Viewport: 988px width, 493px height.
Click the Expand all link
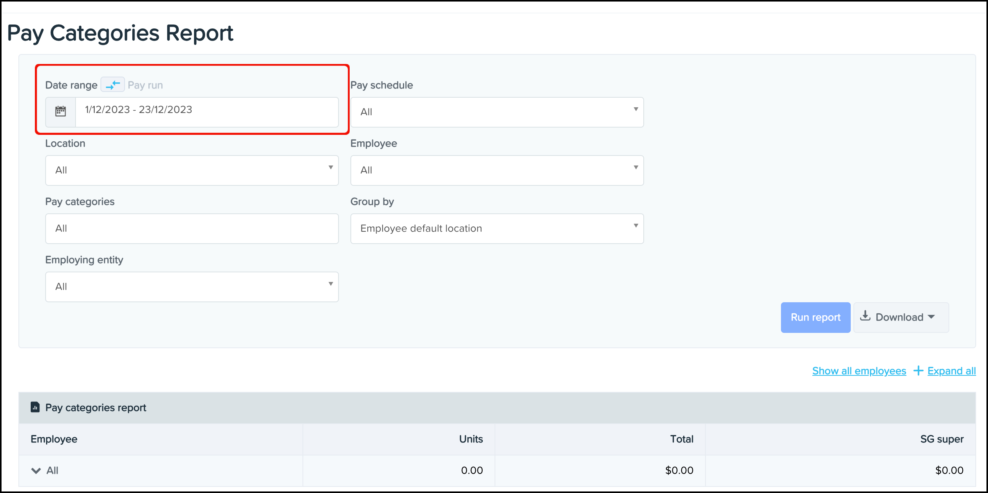click(951, 370)
